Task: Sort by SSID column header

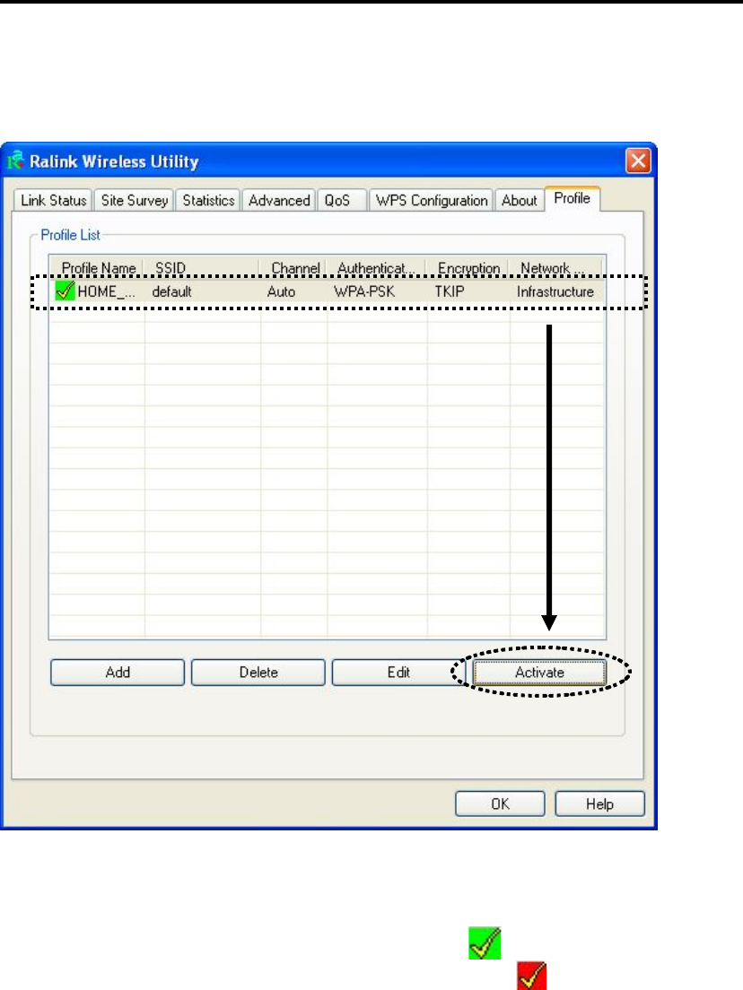Action: click(x=202, y=268)
